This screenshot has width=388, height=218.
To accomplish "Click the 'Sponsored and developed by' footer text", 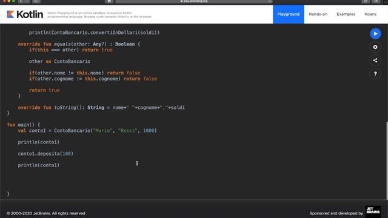I will pos(336,213).
